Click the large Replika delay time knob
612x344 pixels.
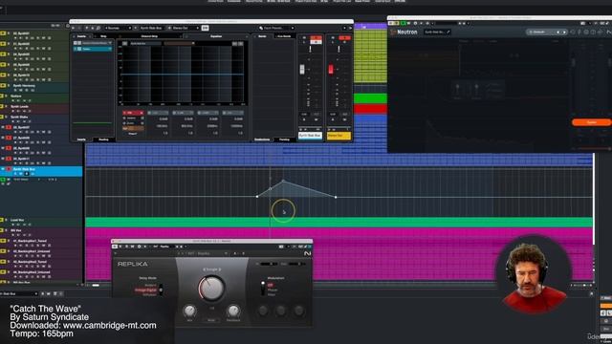pos(211,288)
